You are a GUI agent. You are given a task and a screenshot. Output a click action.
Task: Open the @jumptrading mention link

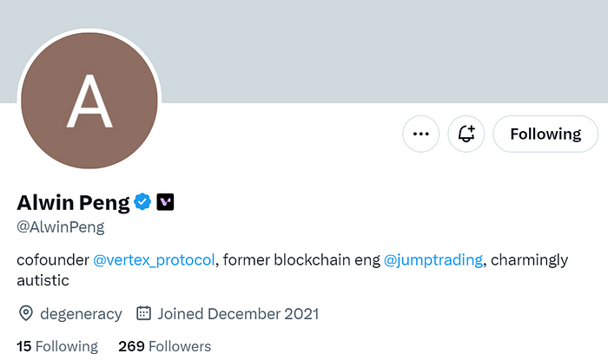coord(433,259)
